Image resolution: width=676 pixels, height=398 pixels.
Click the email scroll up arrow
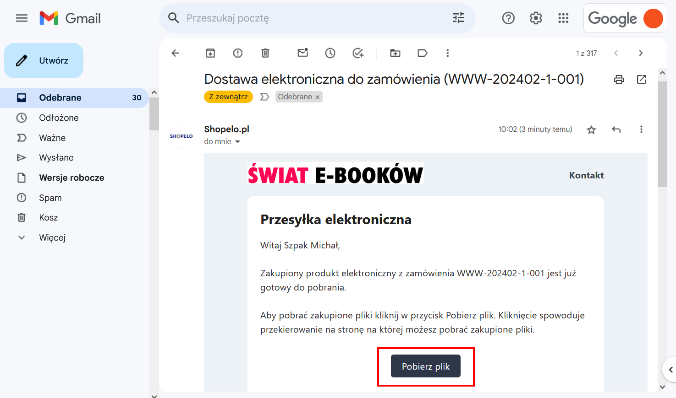point(662,73)
